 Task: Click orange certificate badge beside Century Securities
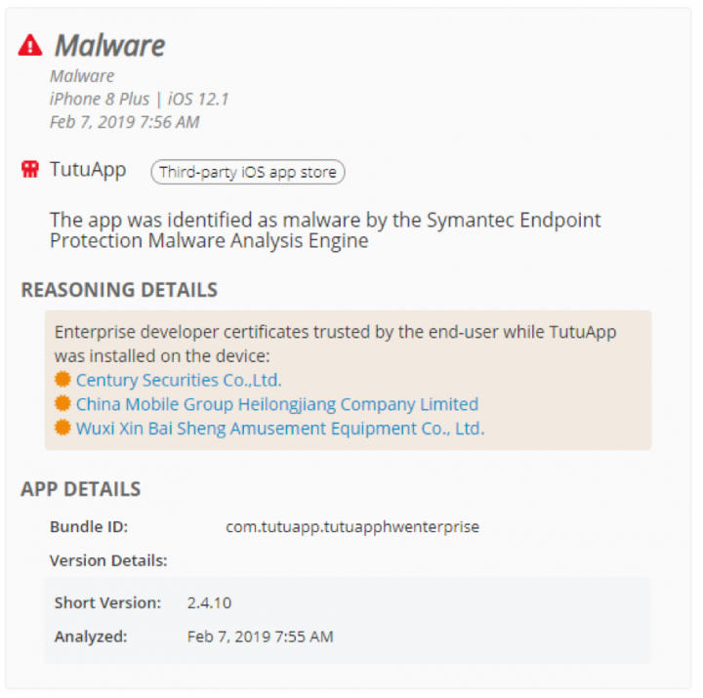[x=62, y=379]
